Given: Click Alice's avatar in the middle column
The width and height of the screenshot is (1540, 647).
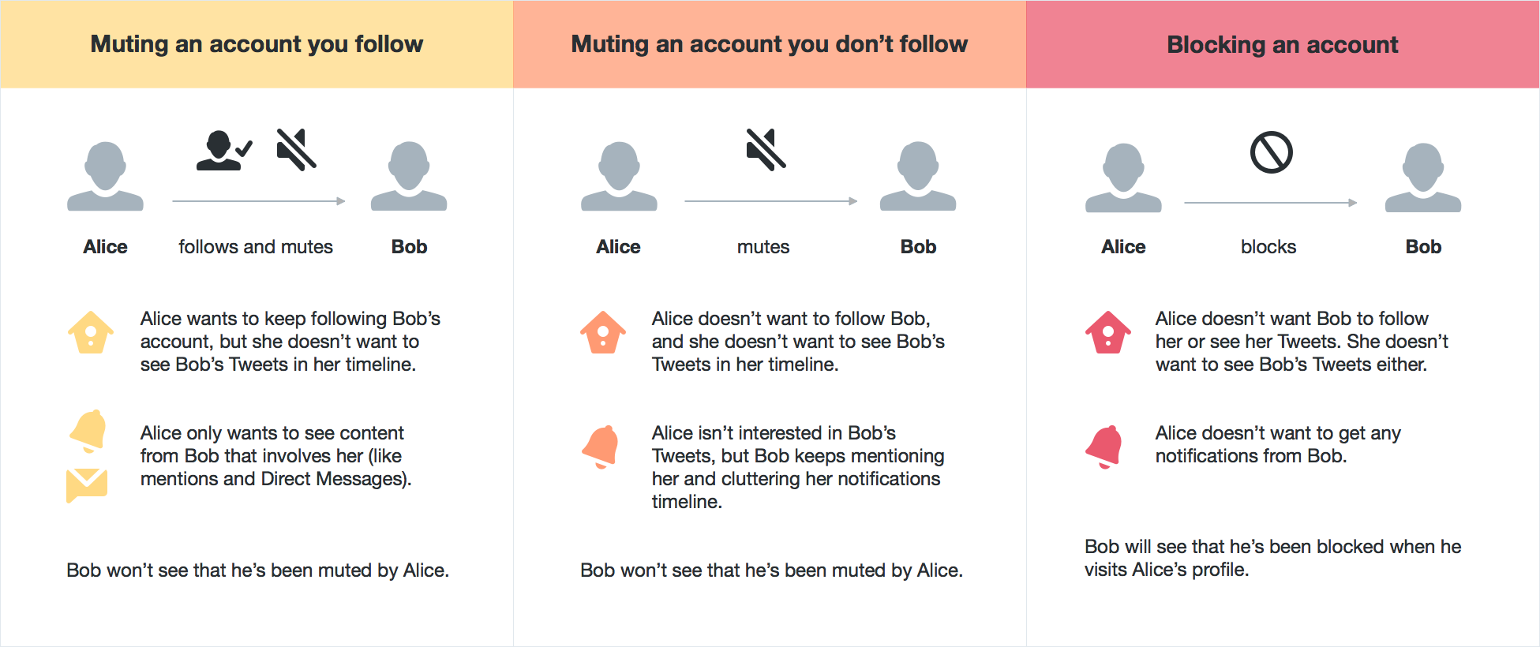Looking at the screenshot, I should (619, 176).
